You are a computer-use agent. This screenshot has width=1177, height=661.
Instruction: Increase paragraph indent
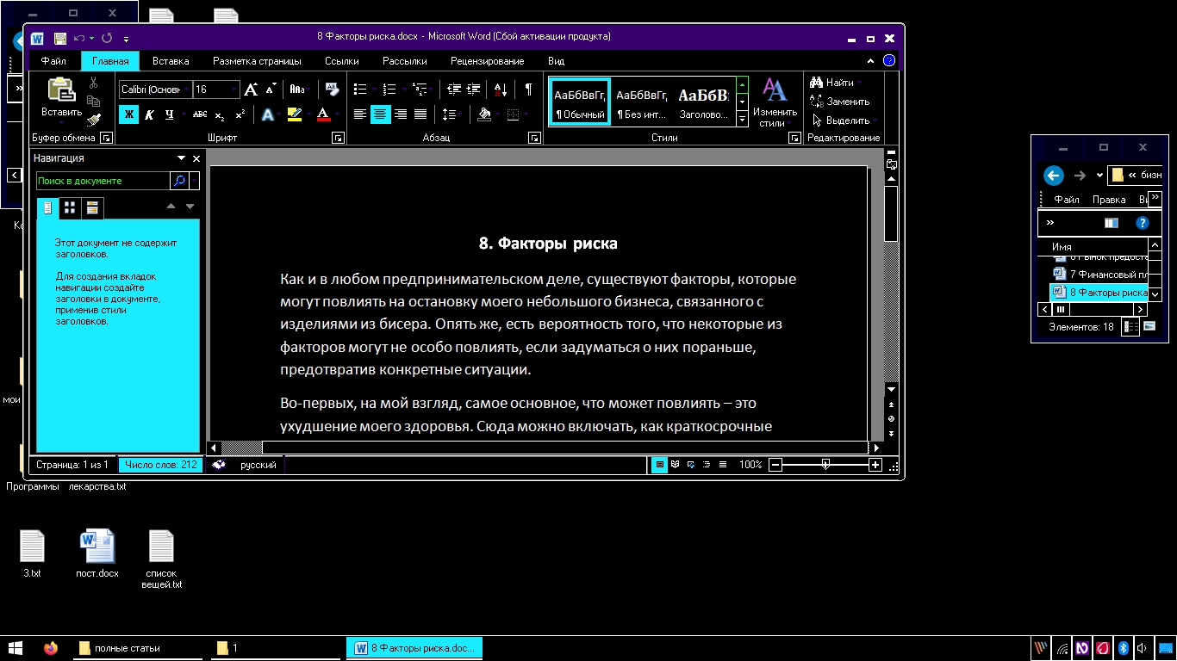point(474,90)
